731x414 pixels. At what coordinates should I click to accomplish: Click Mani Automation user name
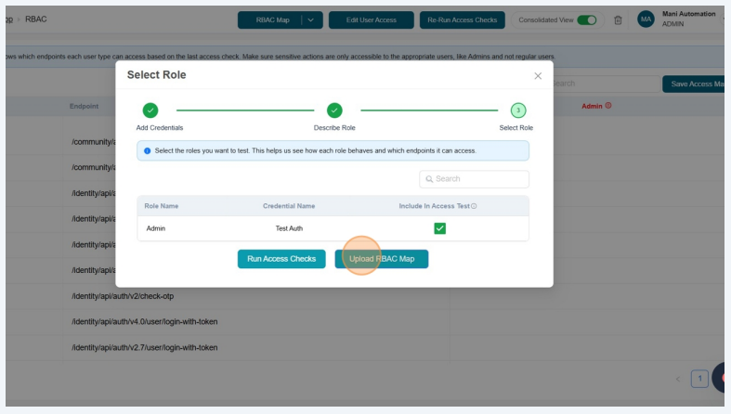coord(688,14)
